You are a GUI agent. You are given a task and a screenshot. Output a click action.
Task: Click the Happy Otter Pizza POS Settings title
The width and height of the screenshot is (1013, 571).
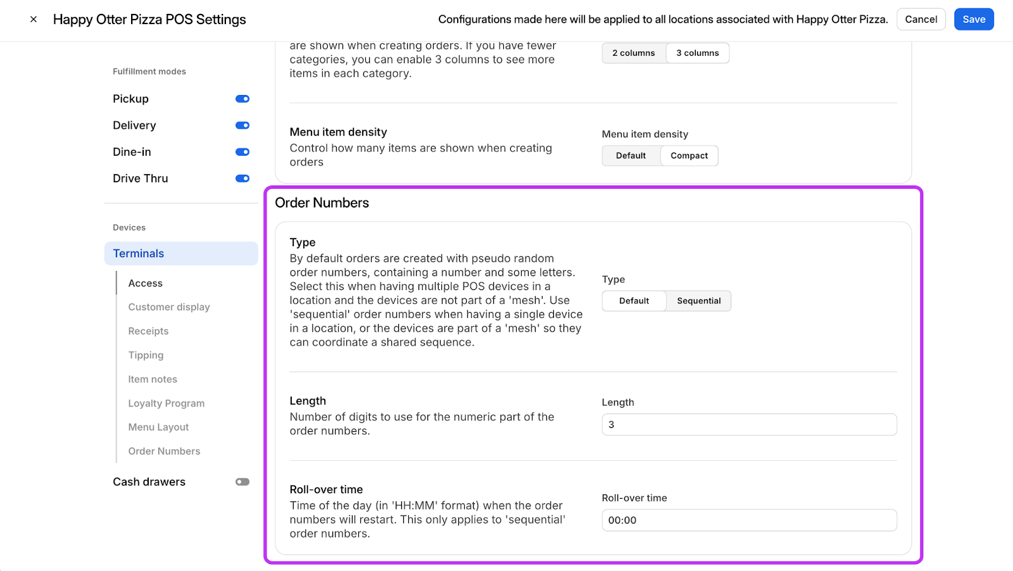tap(149, 20)
